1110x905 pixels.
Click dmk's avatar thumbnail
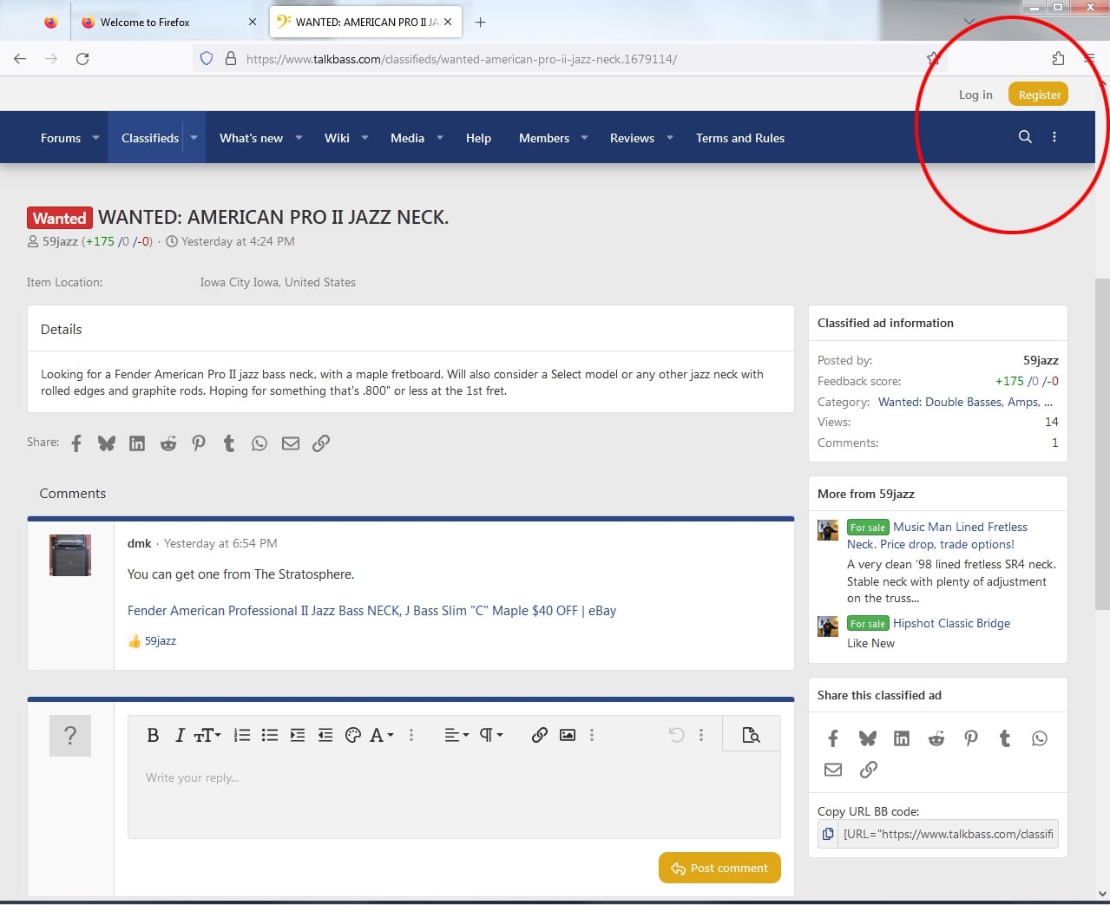tap(70, 555)
